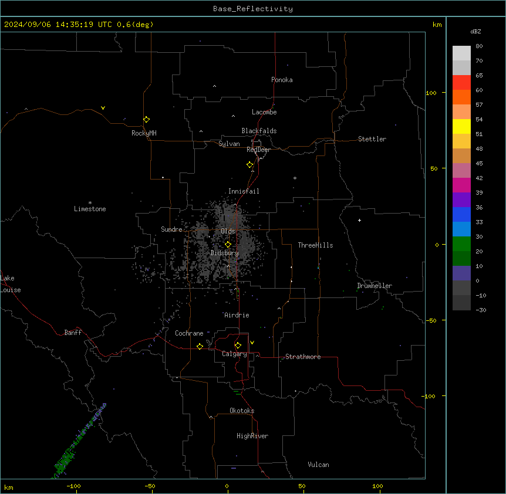This screenshot has width=506, height=494.
Task: Select the Olds town label
Action: [228, 231]
